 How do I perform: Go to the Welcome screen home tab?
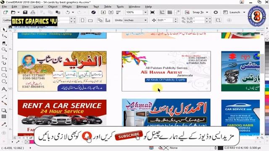tap(10, 27)
